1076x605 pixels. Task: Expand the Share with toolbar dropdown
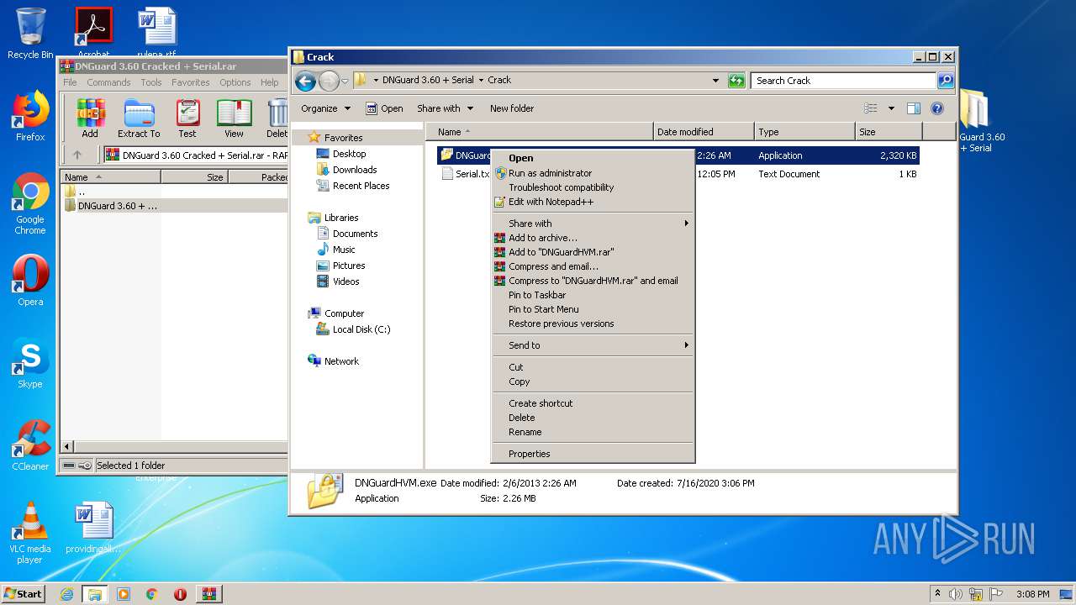click(x=445, y=108)
